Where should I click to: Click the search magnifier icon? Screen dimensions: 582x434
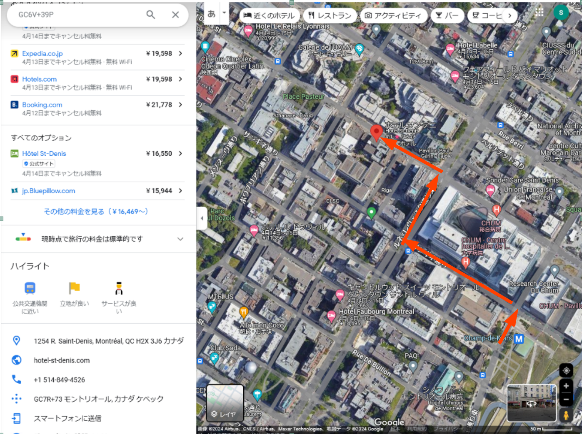coord(150,15)
